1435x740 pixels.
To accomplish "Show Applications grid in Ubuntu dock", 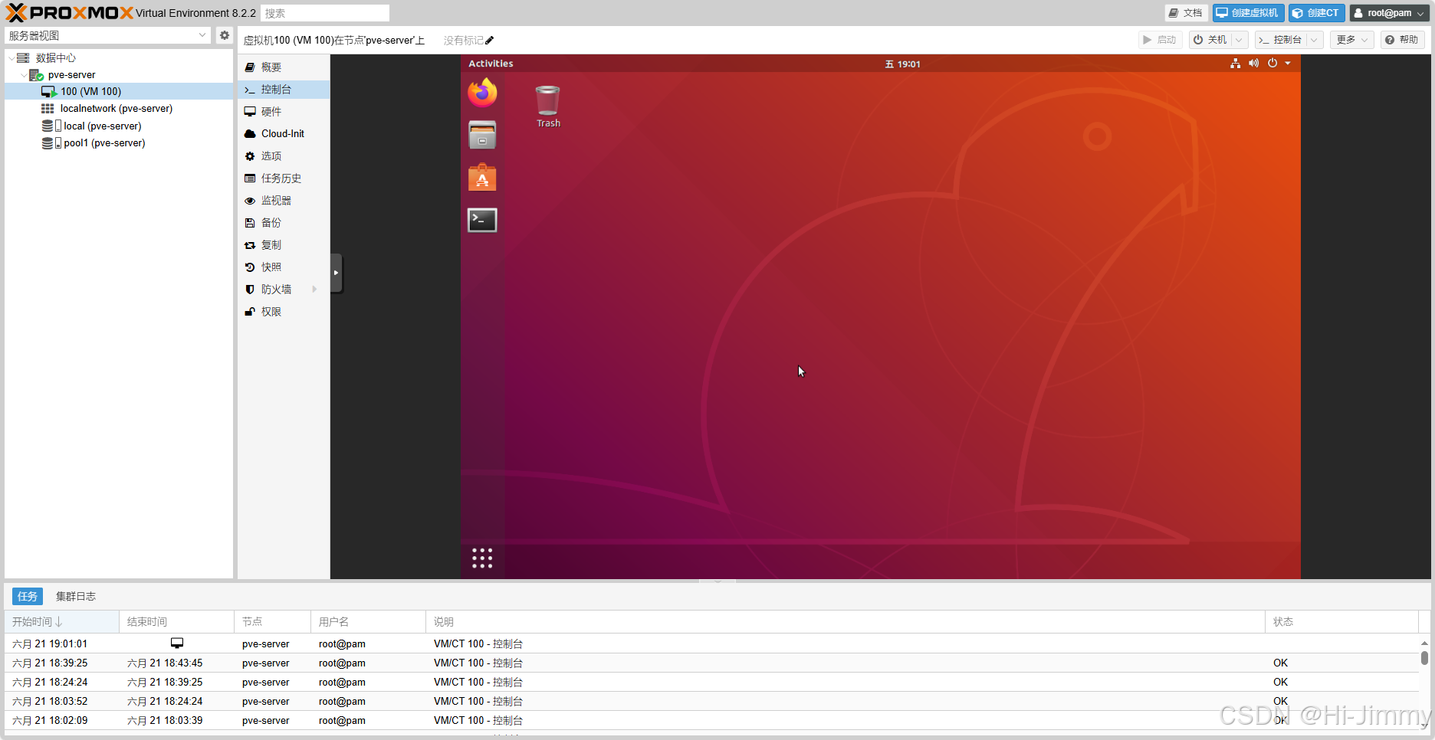I will (x=482, y=558).
